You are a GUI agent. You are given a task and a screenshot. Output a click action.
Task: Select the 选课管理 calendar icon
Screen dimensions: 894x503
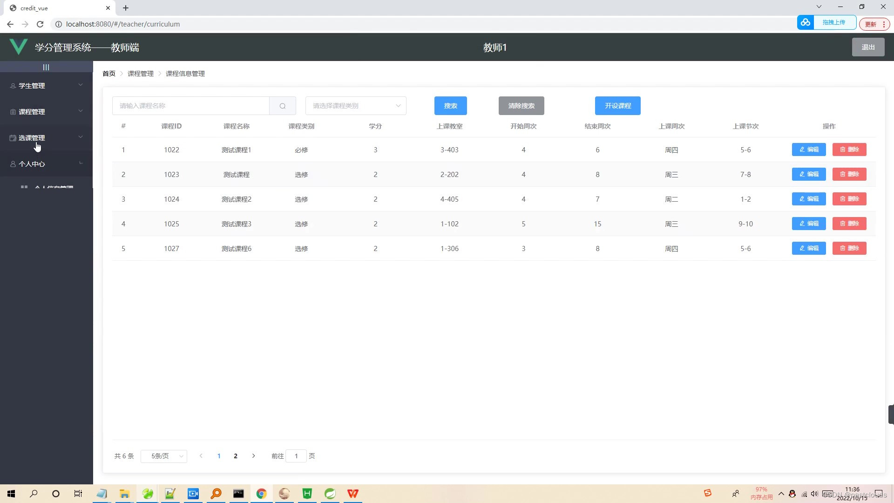12,137
